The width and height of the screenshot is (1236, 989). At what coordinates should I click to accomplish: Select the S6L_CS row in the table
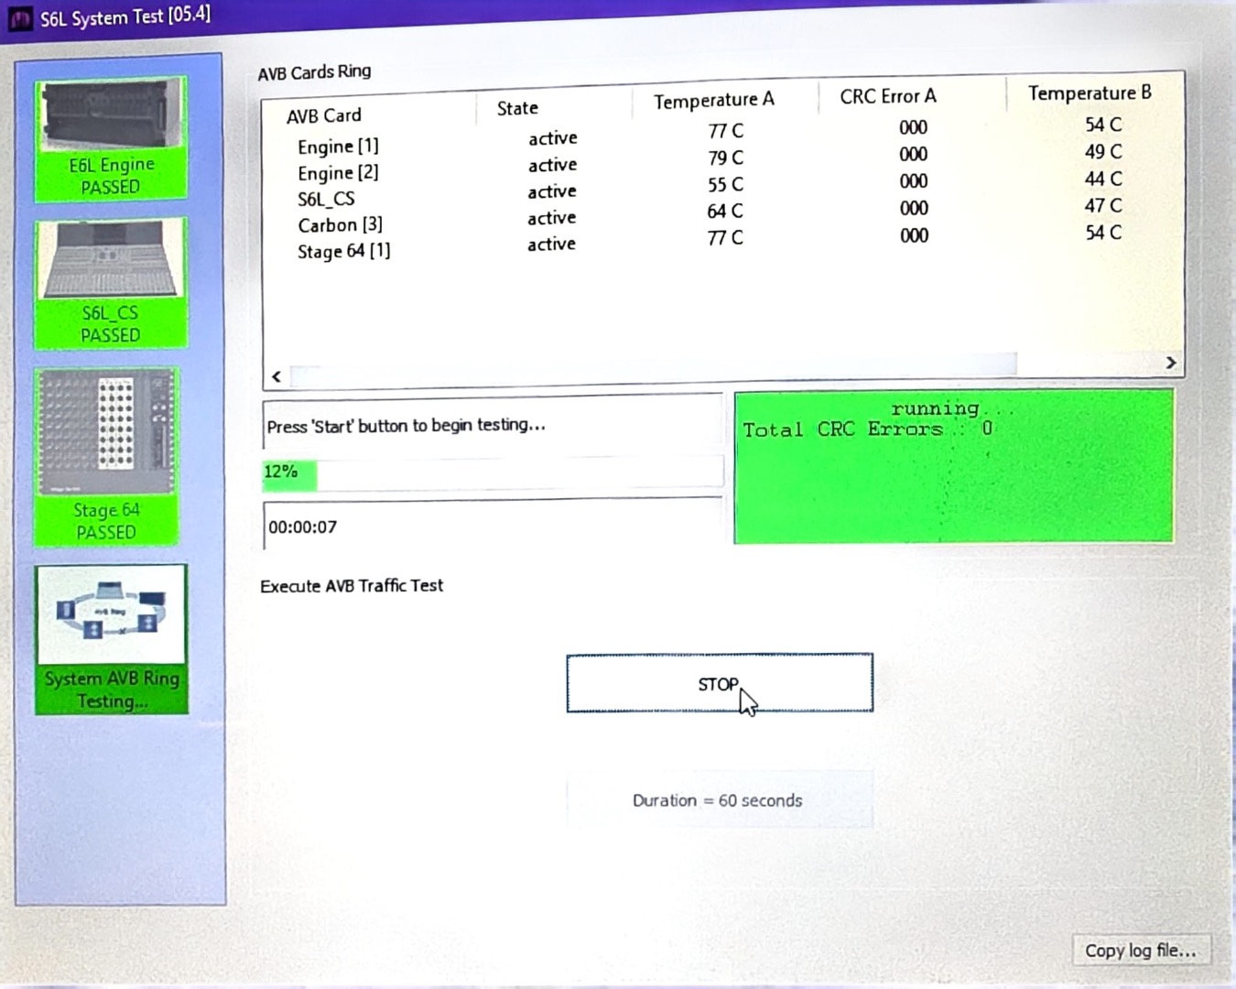tap(710, 190)
